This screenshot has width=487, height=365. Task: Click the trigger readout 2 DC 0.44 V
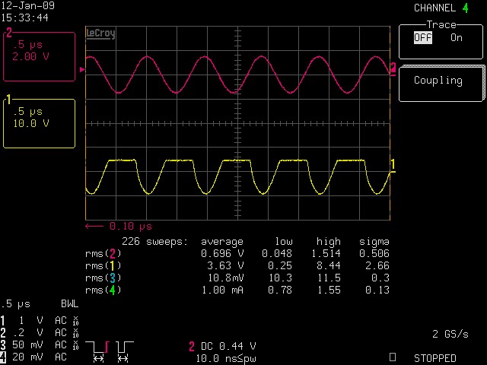pos(223,346)
